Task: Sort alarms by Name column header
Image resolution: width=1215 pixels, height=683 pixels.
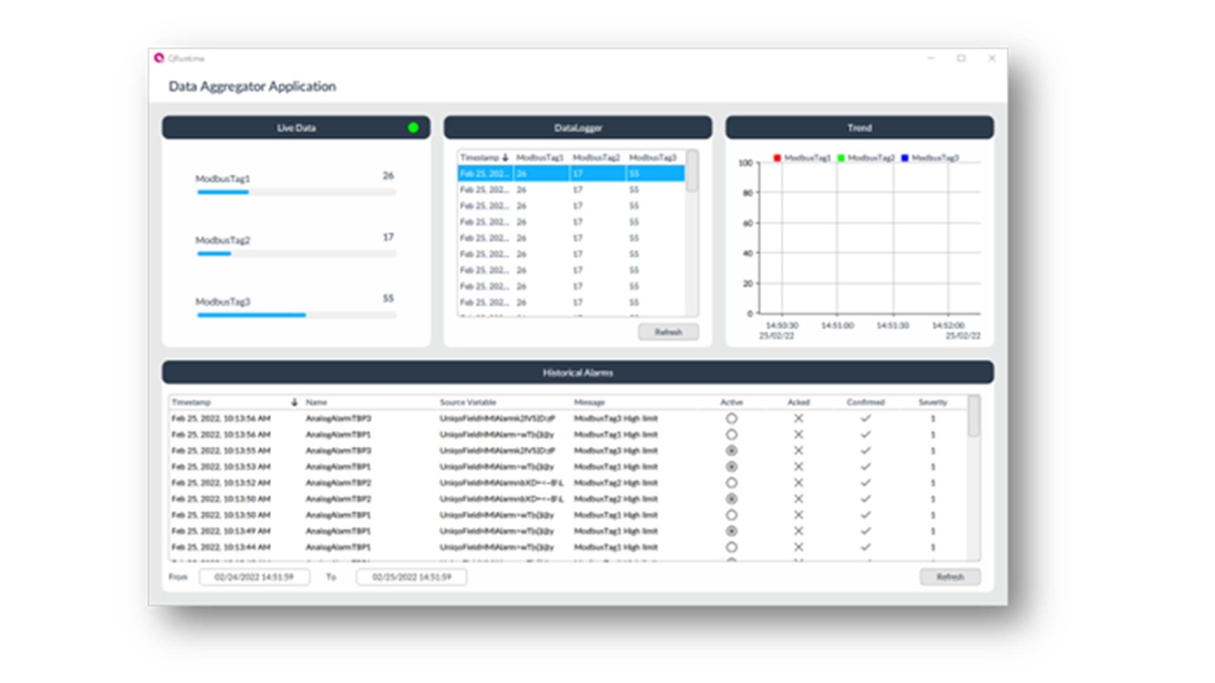Action: point(316,402)
